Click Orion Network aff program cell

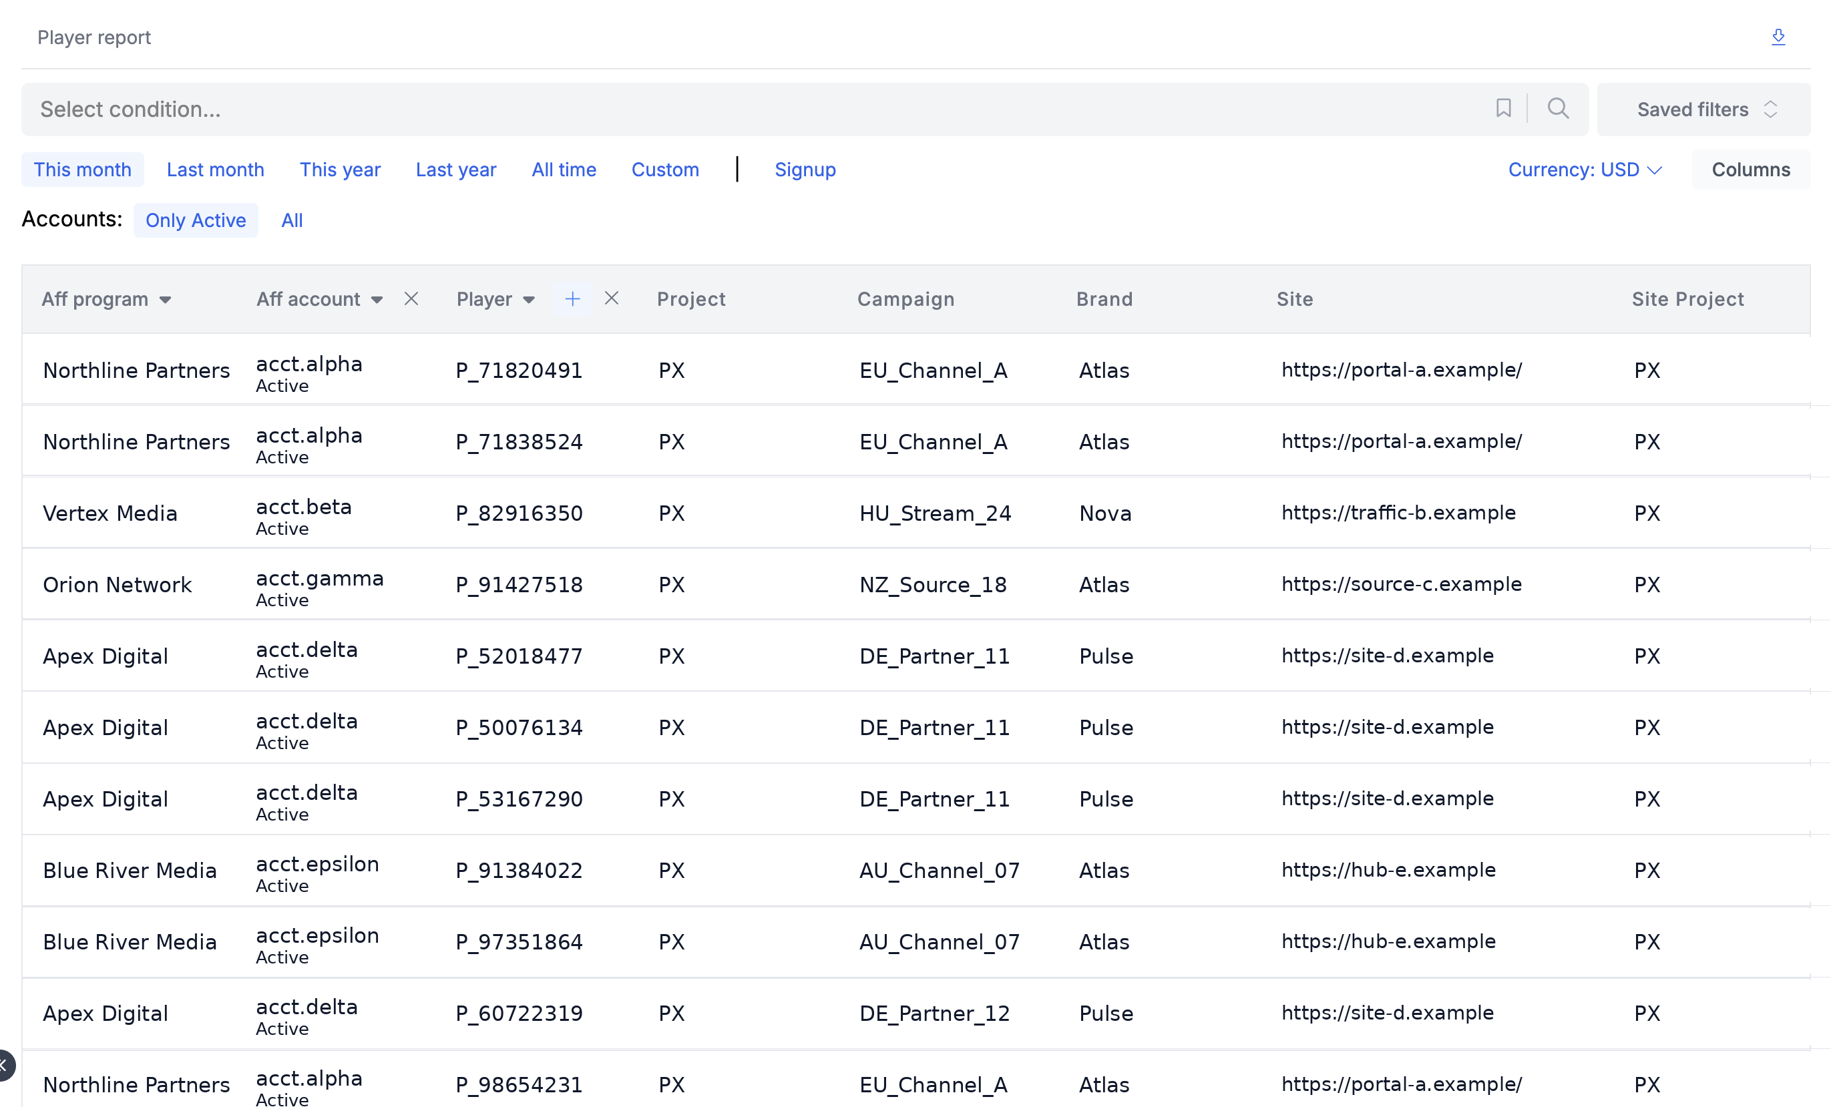pos(118,584)
